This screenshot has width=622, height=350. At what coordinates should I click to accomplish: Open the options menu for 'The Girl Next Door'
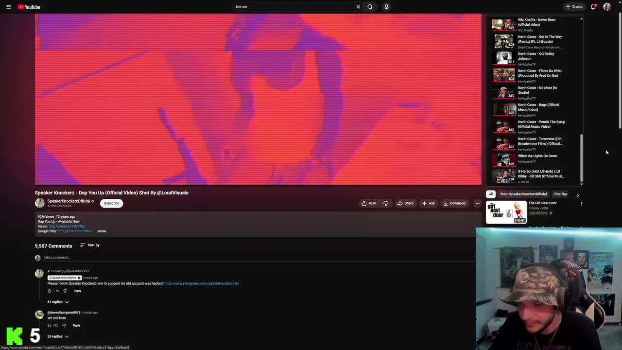pyautogui.click(x=581, y=204)
